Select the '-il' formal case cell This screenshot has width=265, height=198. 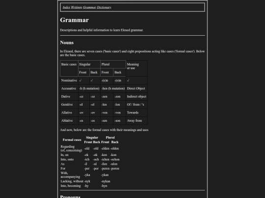pos(86,164)
